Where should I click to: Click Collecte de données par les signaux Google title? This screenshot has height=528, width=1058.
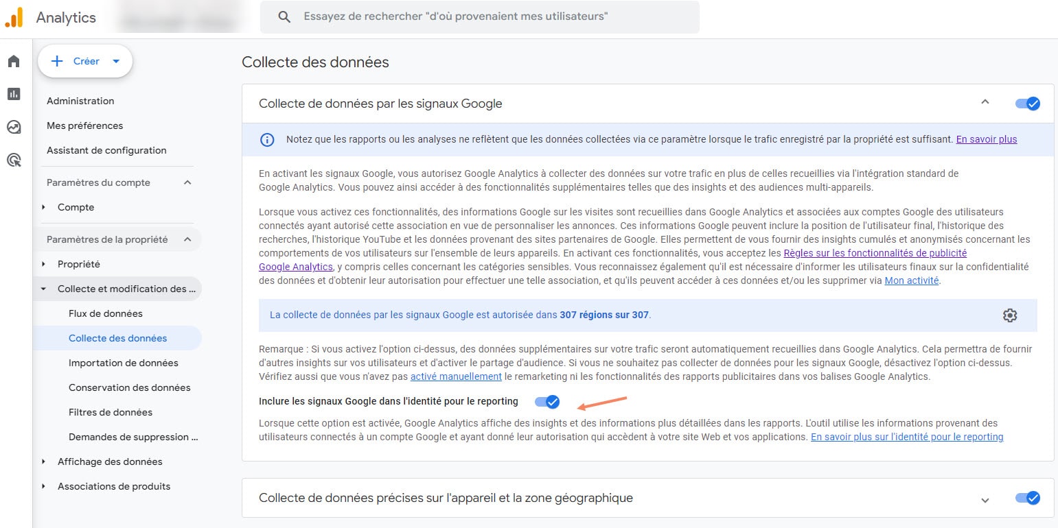(380, 104)
